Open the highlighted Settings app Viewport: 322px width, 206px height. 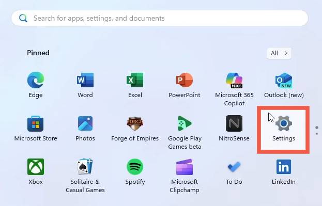[283, 130]
